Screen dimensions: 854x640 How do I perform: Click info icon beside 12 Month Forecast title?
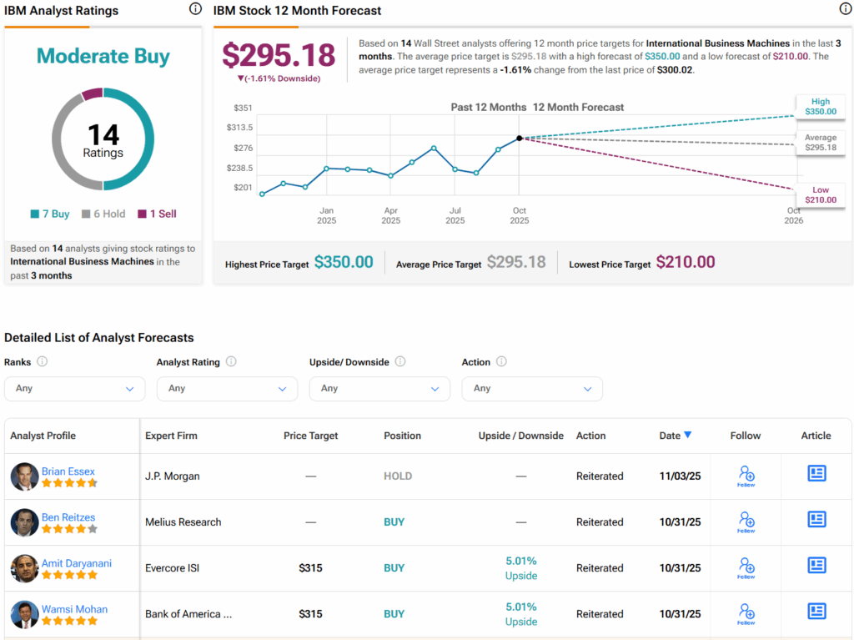click(844, 10)
